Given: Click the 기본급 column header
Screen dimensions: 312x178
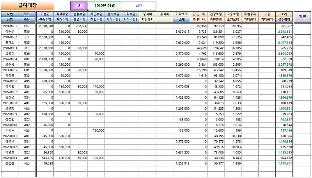Looking at the screenshot, I should pos(45,14).
